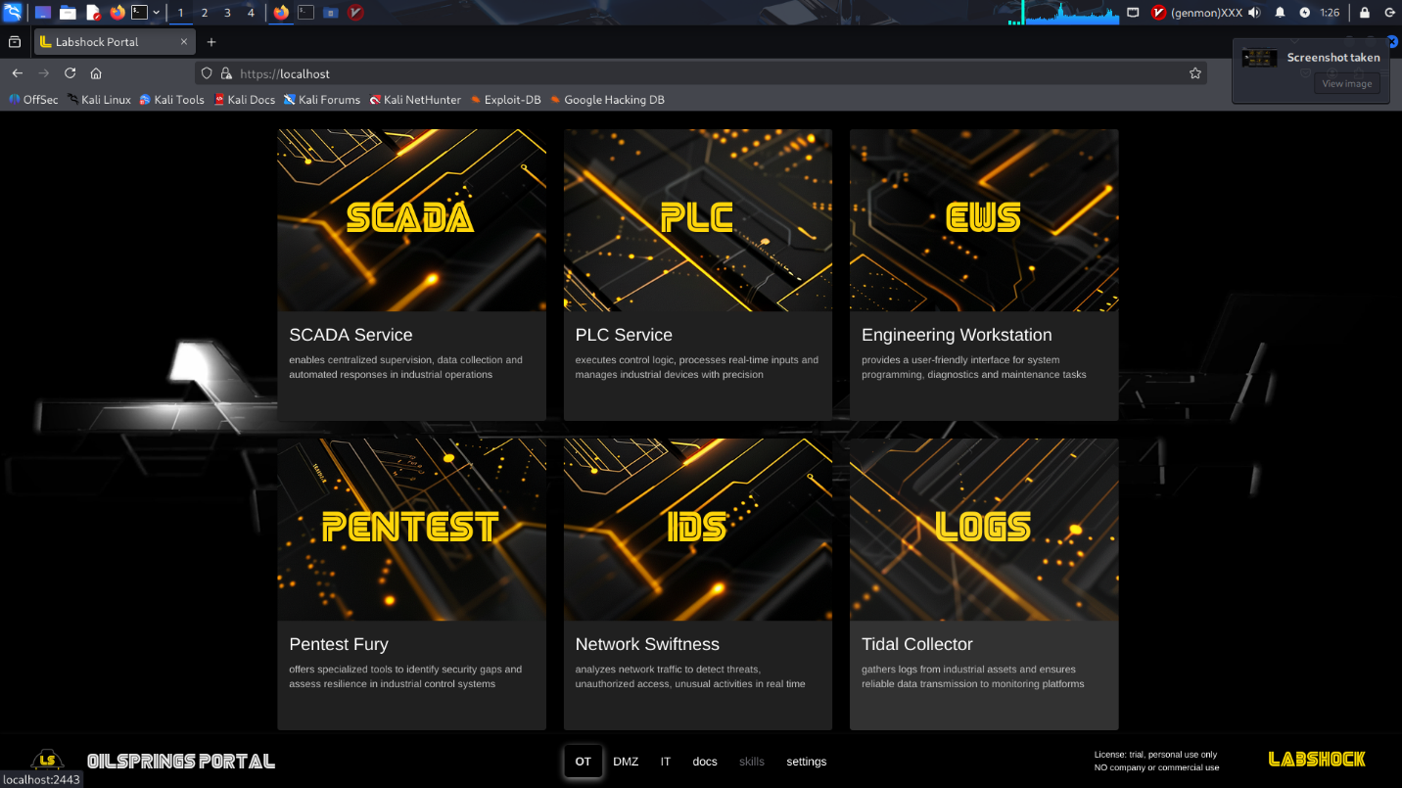Screen dimensions: 1402x788
Task: Open the SCADA Service card
Action: pyautogui.click(x=411, y=274)
